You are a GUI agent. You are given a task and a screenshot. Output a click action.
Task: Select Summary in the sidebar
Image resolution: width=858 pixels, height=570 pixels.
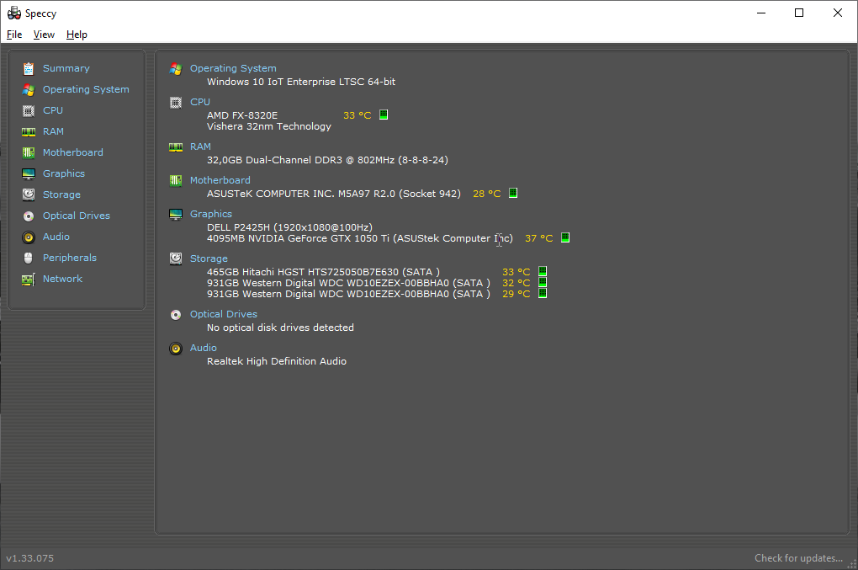tap(66, 68)
